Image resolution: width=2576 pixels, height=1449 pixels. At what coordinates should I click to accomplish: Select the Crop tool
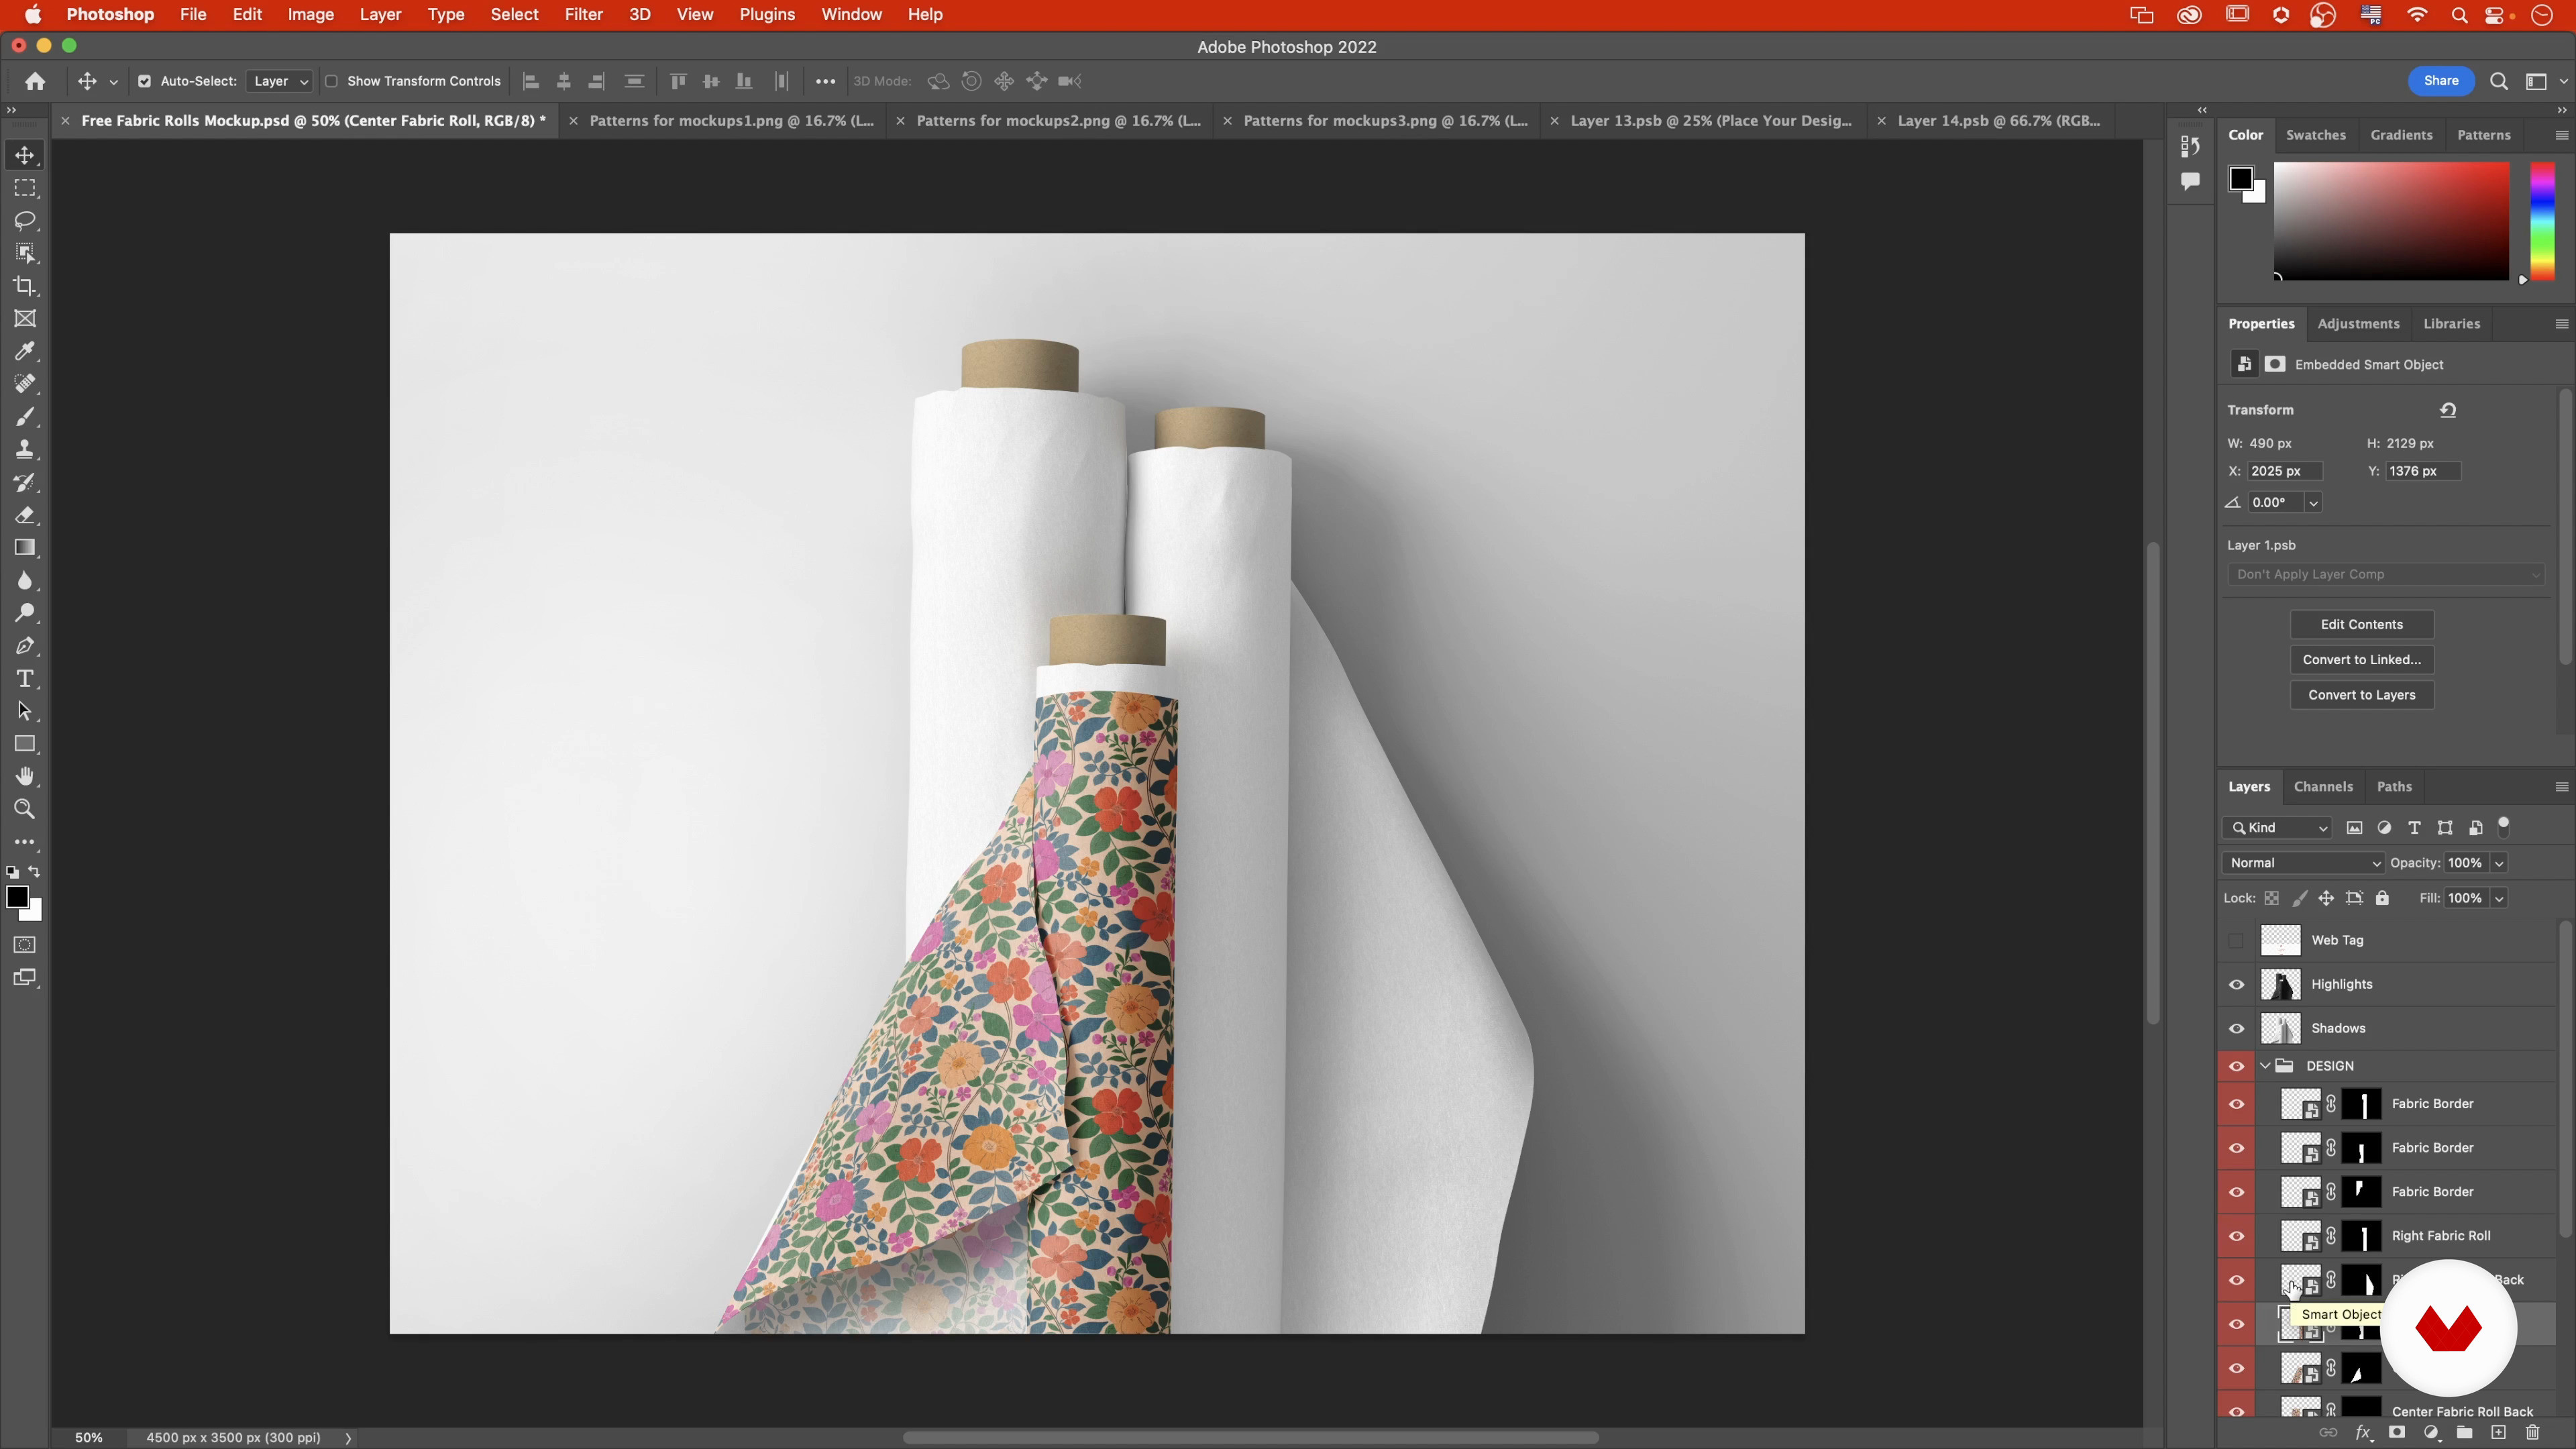[25, 286]
